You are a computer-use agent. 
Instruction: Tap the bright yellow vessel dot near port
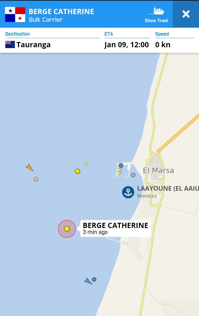[x=77, y=171]
